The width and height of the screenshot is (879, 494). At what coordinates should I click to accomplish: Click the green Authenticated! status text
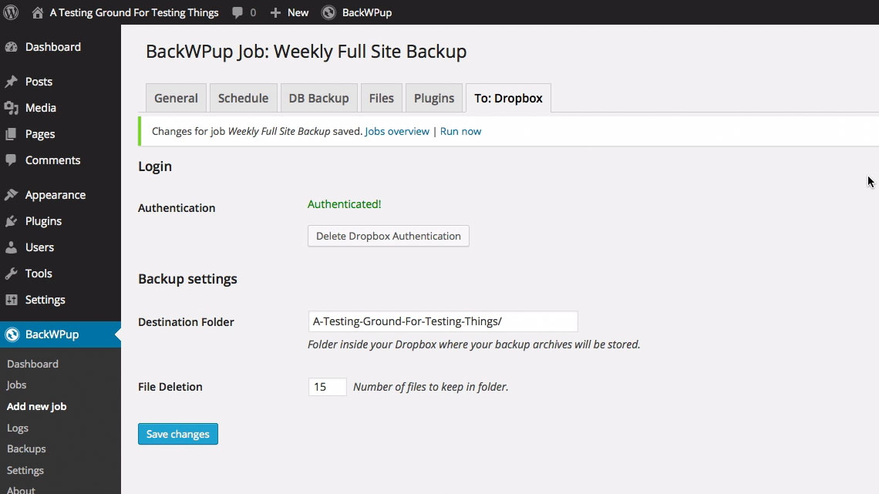[344, 204]
